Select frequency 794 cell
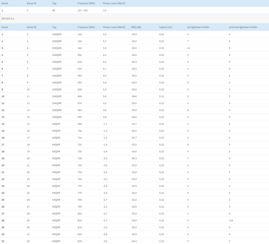 click(80, 207)
